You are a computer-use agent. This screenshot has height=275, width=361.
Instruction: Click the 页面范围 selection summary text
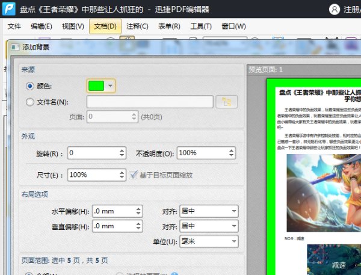pos(65,261)
